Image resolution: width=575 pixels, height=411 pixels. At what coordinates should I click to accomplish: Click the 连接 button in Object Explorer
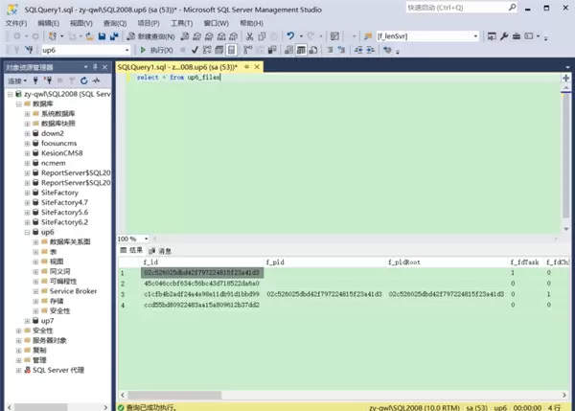coord(15,81)
